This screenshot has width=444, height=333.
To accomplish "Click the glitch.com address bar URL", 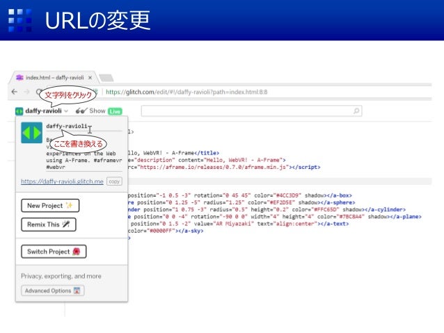I will point(187,92).
